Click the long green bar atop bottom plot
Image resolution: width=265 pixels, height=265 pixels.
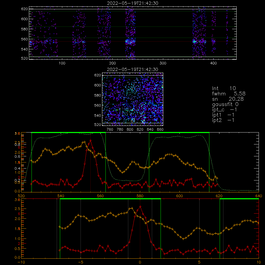110,199
